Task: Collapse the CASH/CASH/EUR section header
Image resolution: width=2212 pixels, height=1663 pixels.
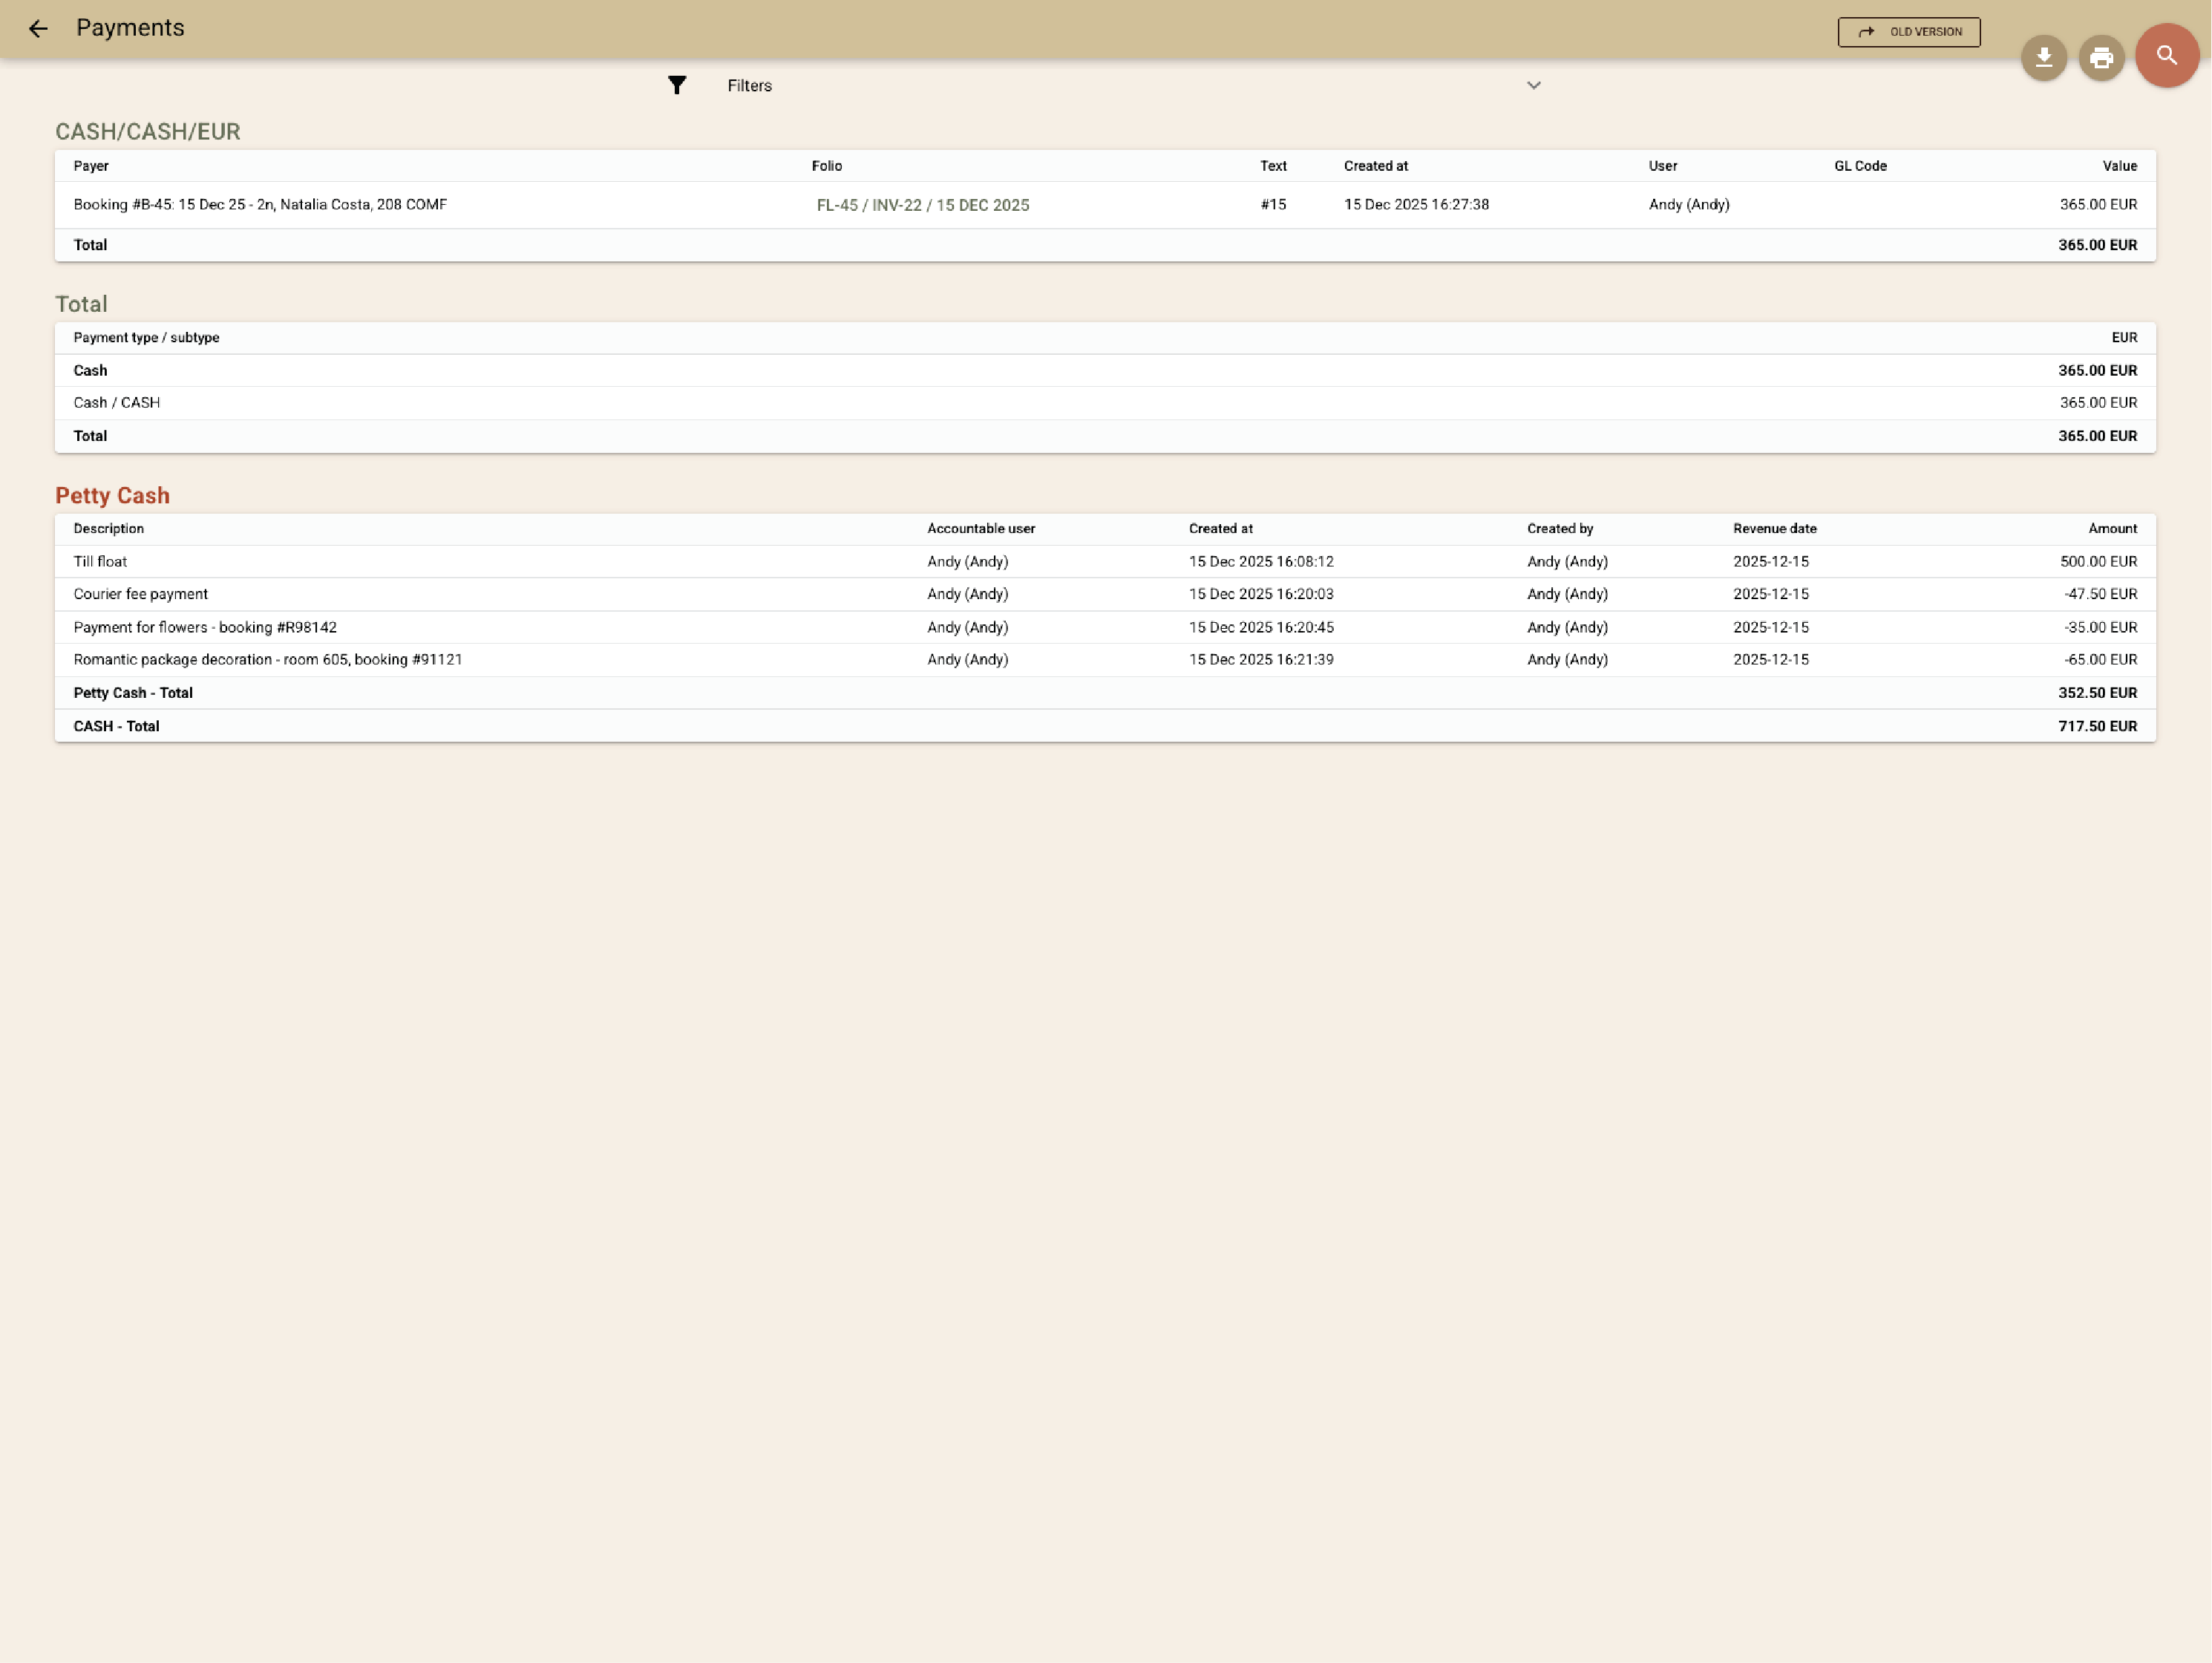Action: pyautogui.click(x=147, y=131)
